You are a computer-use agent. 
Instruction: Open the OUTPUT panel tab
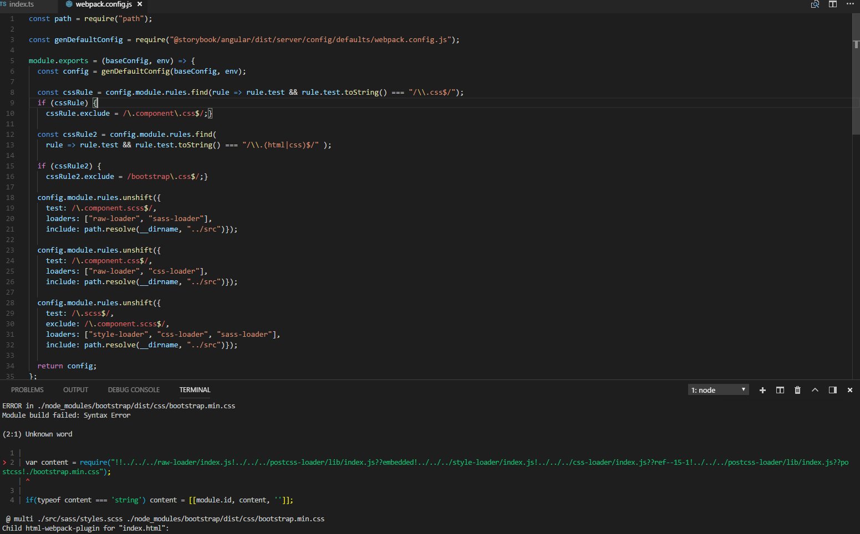point(75,390)
